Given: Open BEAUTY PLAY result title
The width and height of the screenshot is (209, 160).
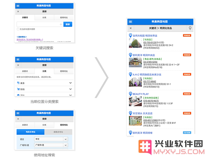Looking at the screenshot, I should pos(141,94).
